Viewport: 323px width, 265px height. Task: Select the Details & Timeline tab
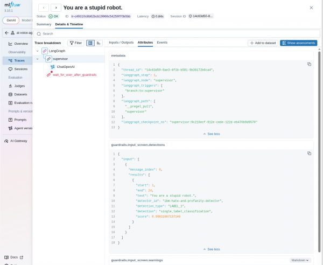pos(69,24)
